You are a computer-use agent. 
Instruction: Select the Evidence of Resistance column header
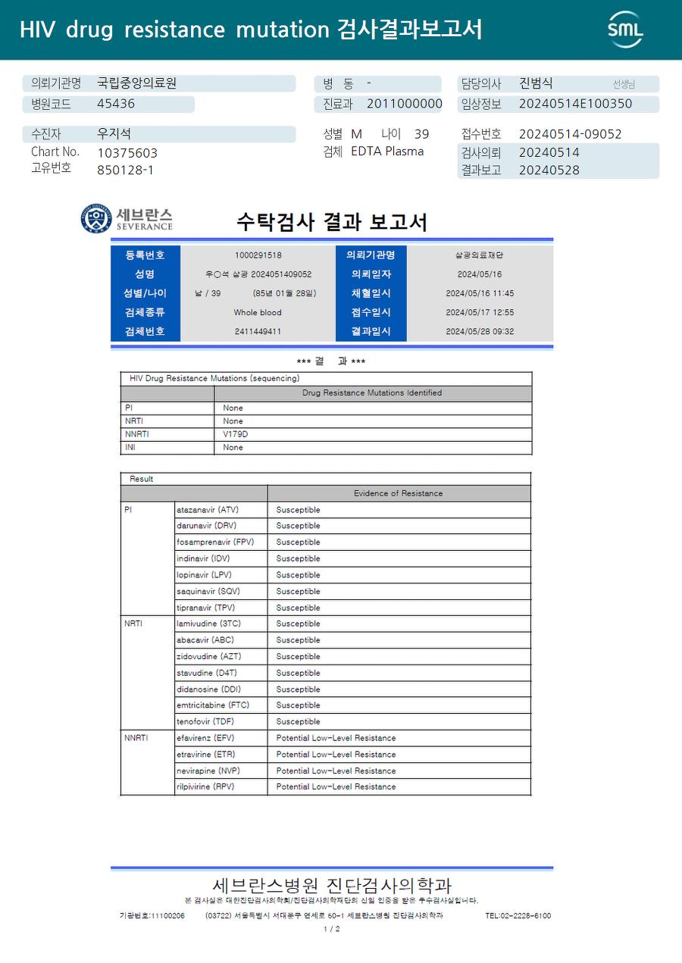tap(399, 494)
